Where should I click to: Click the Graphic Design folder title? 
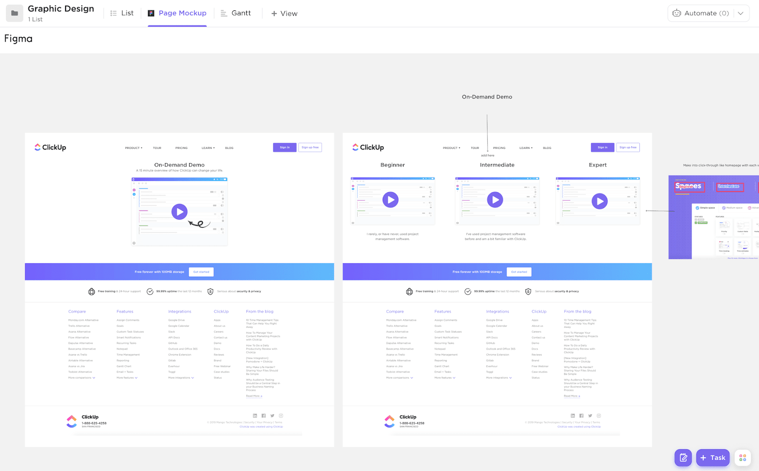click(61, 9)
